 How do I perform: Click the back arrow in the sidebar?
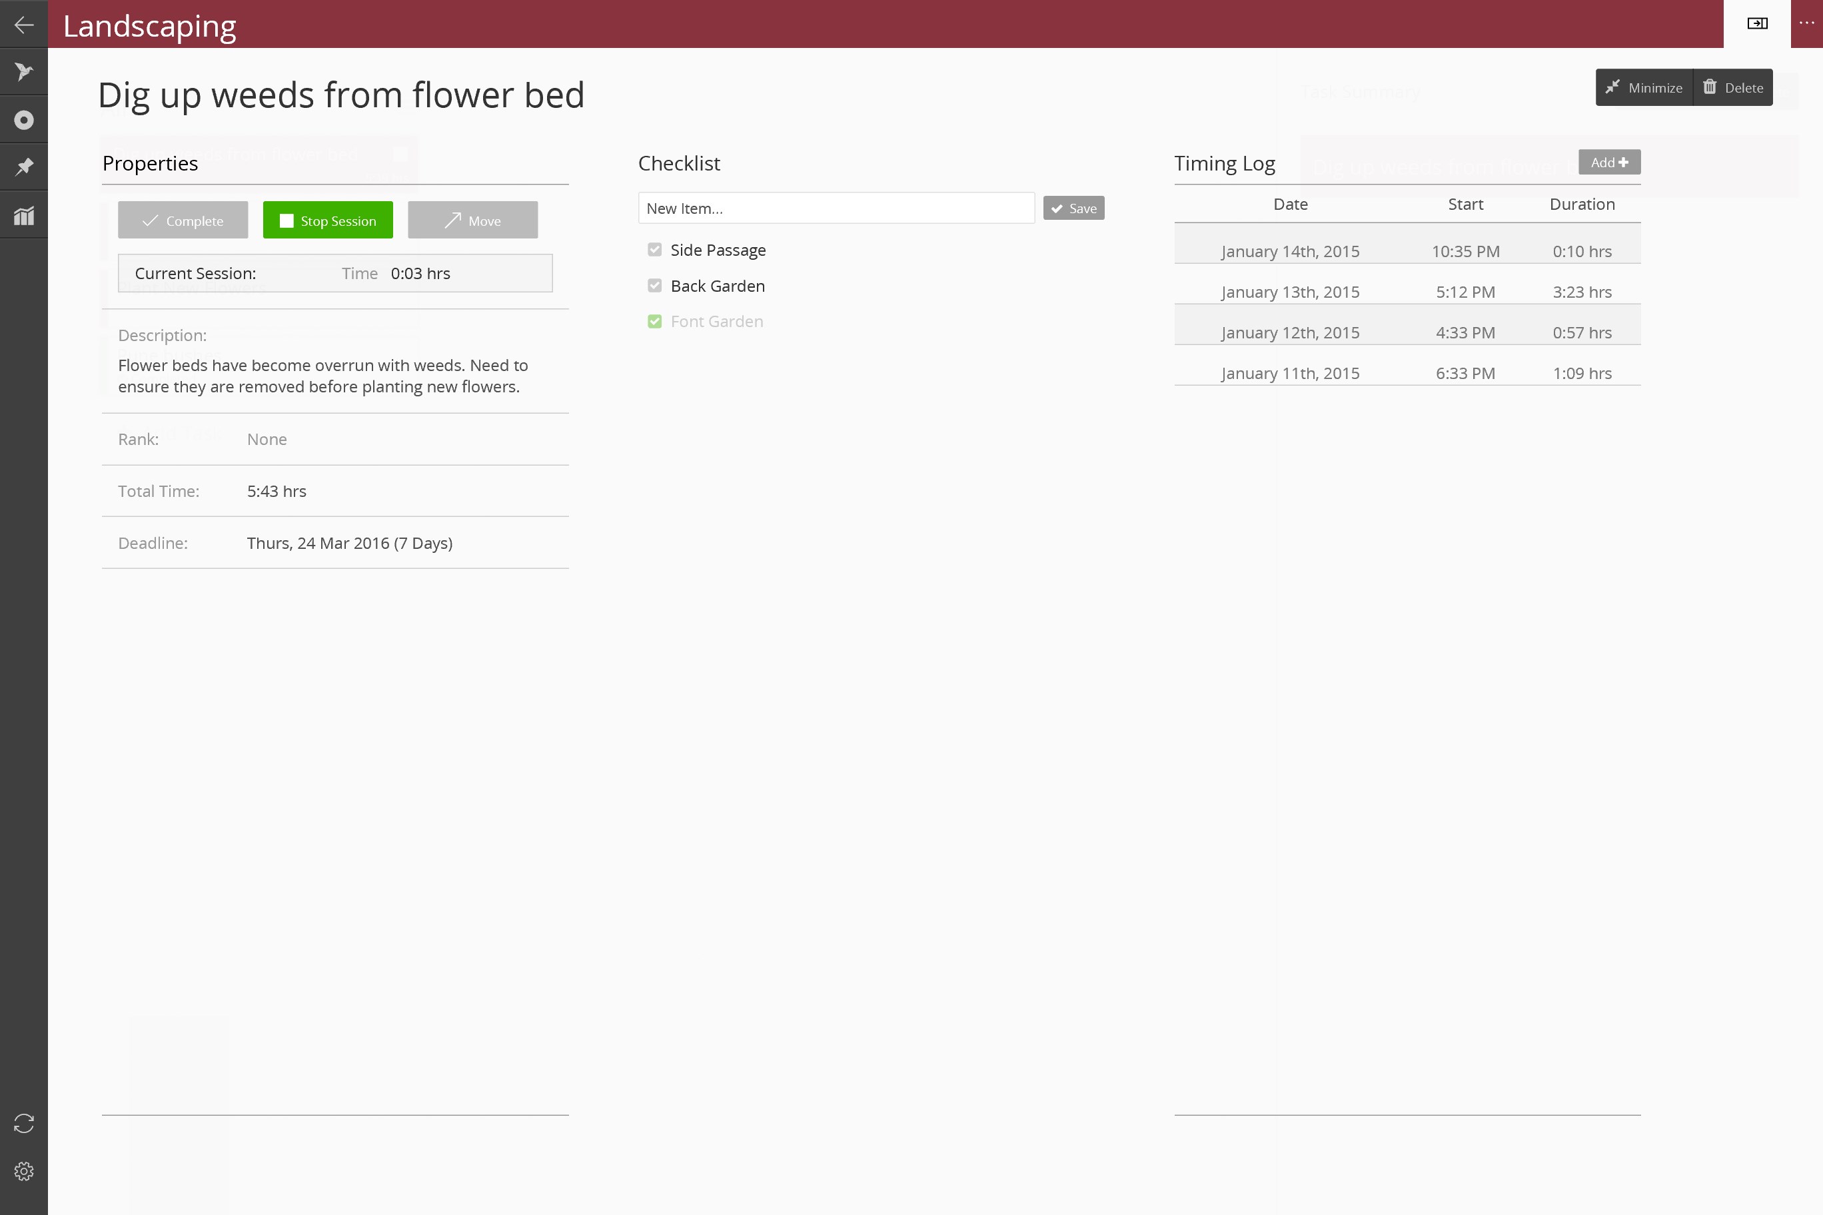[24, 25]
